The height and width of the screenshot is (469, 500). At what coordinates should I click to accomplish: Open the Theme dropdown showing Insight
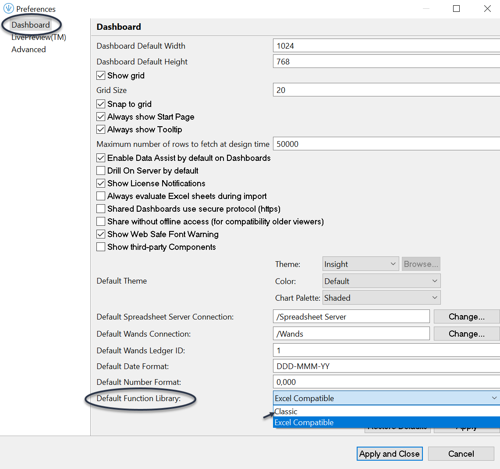361,264
